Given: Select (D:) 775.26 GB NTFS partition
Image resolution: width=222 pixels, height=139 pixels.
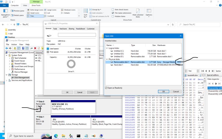Looking at the screenshot, I should coord(70,122).
